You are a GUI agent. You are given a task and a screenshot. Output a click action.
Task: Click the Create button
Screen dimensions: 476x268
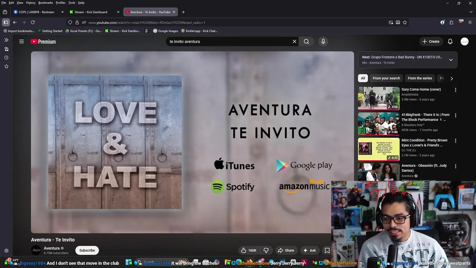(431, 41)
